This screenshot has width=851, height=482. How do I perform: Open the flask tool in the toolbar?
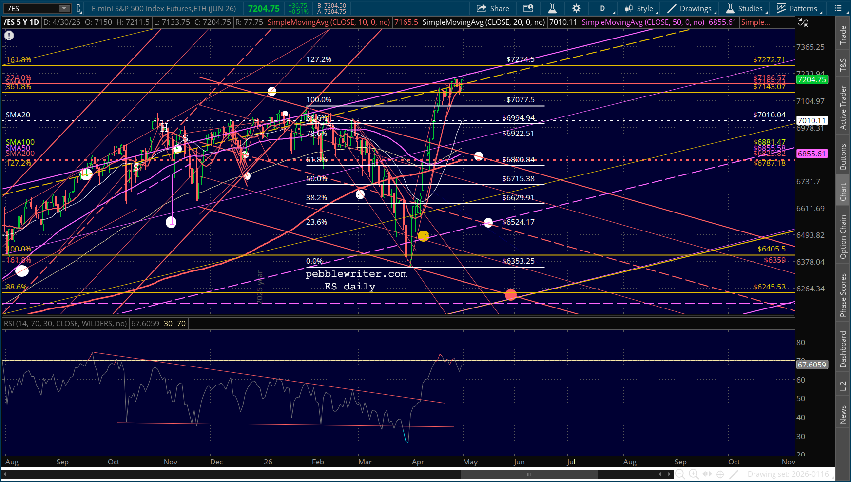pos(552,8)
